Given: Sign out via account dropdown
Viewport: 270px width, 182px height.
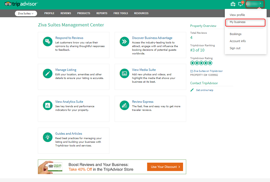Looking at the screenshot, I should point(235,48).
